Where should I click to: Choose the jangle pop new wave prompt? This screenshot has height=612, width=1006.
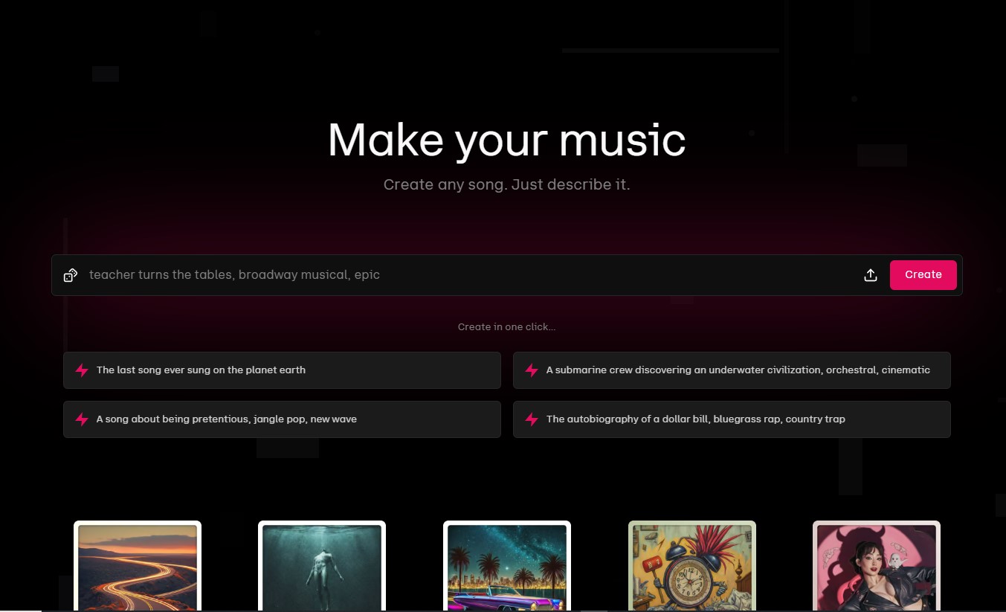pos(282,419)
